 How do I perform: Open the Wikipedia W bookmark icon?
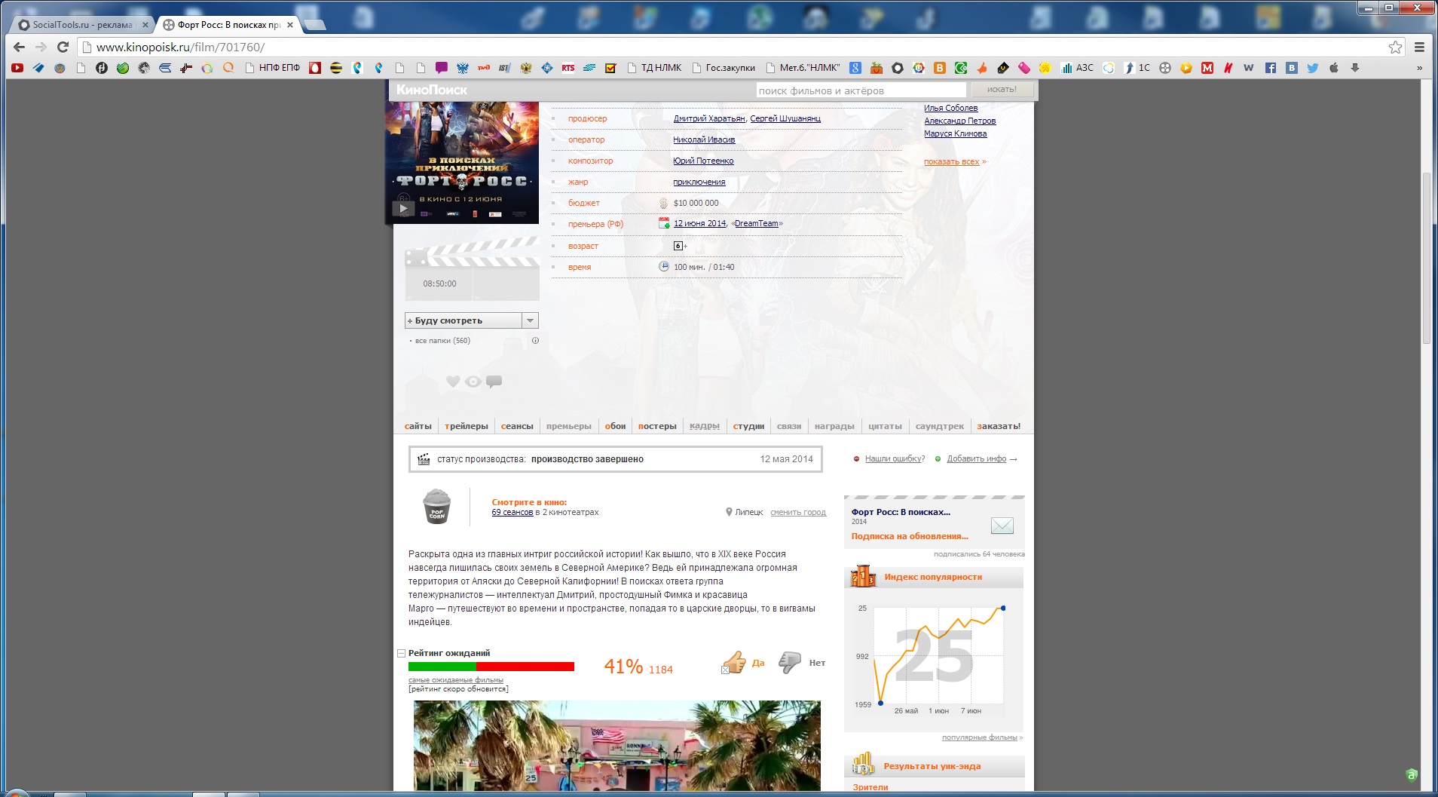coord(1249,68)
